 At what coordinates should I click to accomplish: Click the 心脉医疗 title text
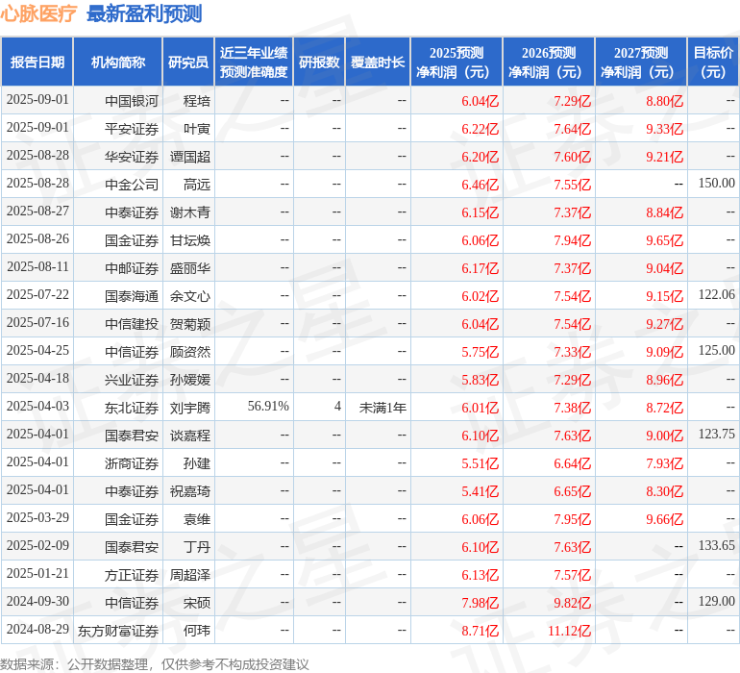click(38, 13)
